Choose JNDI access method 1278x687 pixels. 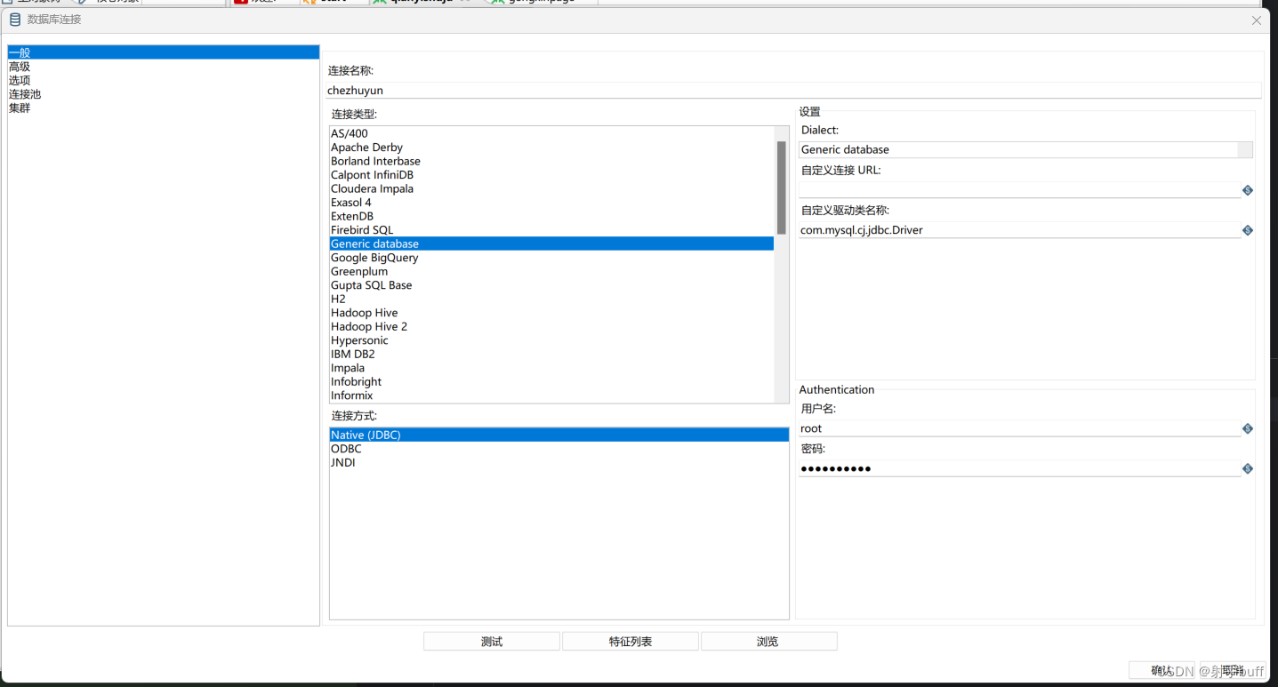(x=559, y=462)
